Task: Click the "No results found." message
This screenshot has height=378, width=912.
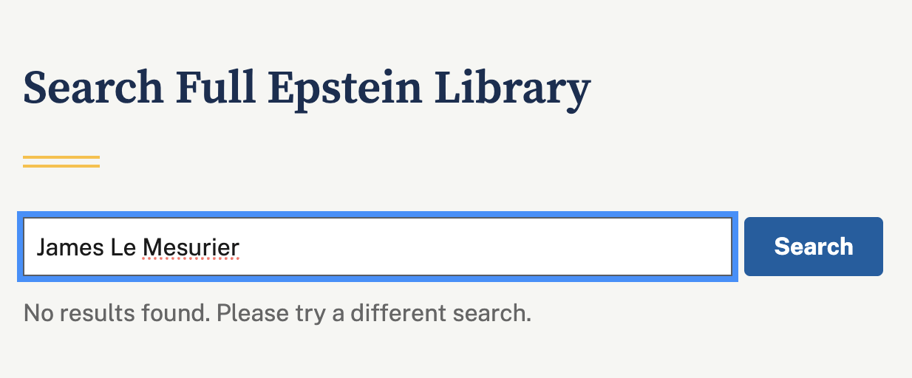Action: [x=117, y=313]
